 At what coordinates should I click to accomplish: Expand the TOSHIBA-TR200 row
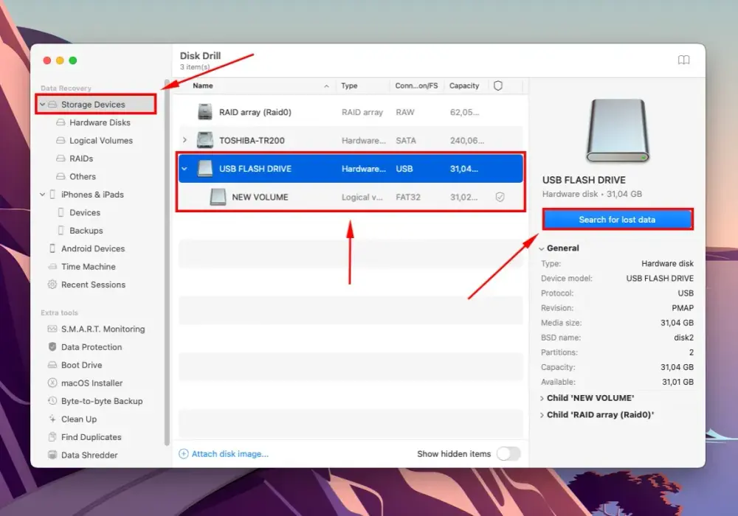pyautogui.click(x=184, y=140)
